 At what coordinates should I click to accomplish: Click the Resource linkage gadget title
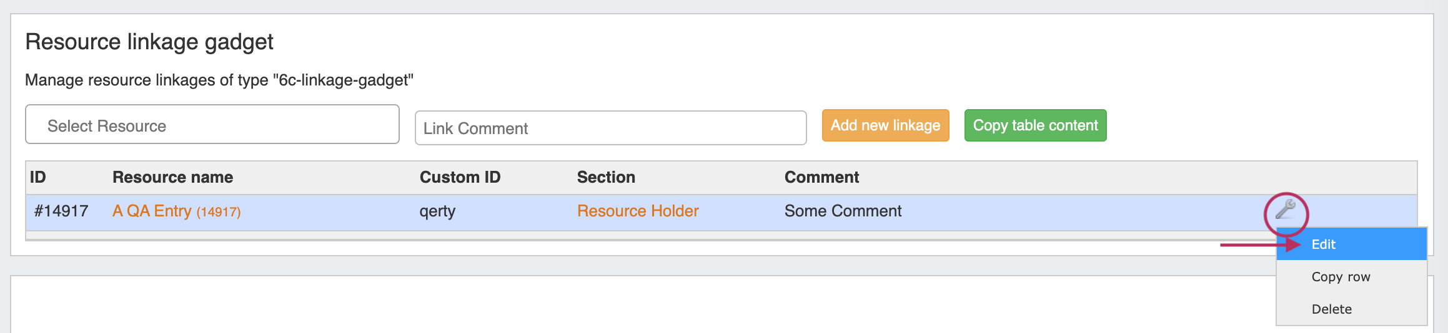tap(149, 42)
